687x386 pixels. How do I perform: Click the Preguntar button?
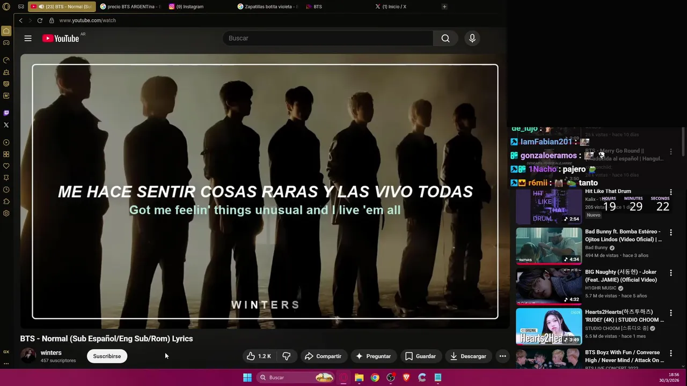pos(373,356)
